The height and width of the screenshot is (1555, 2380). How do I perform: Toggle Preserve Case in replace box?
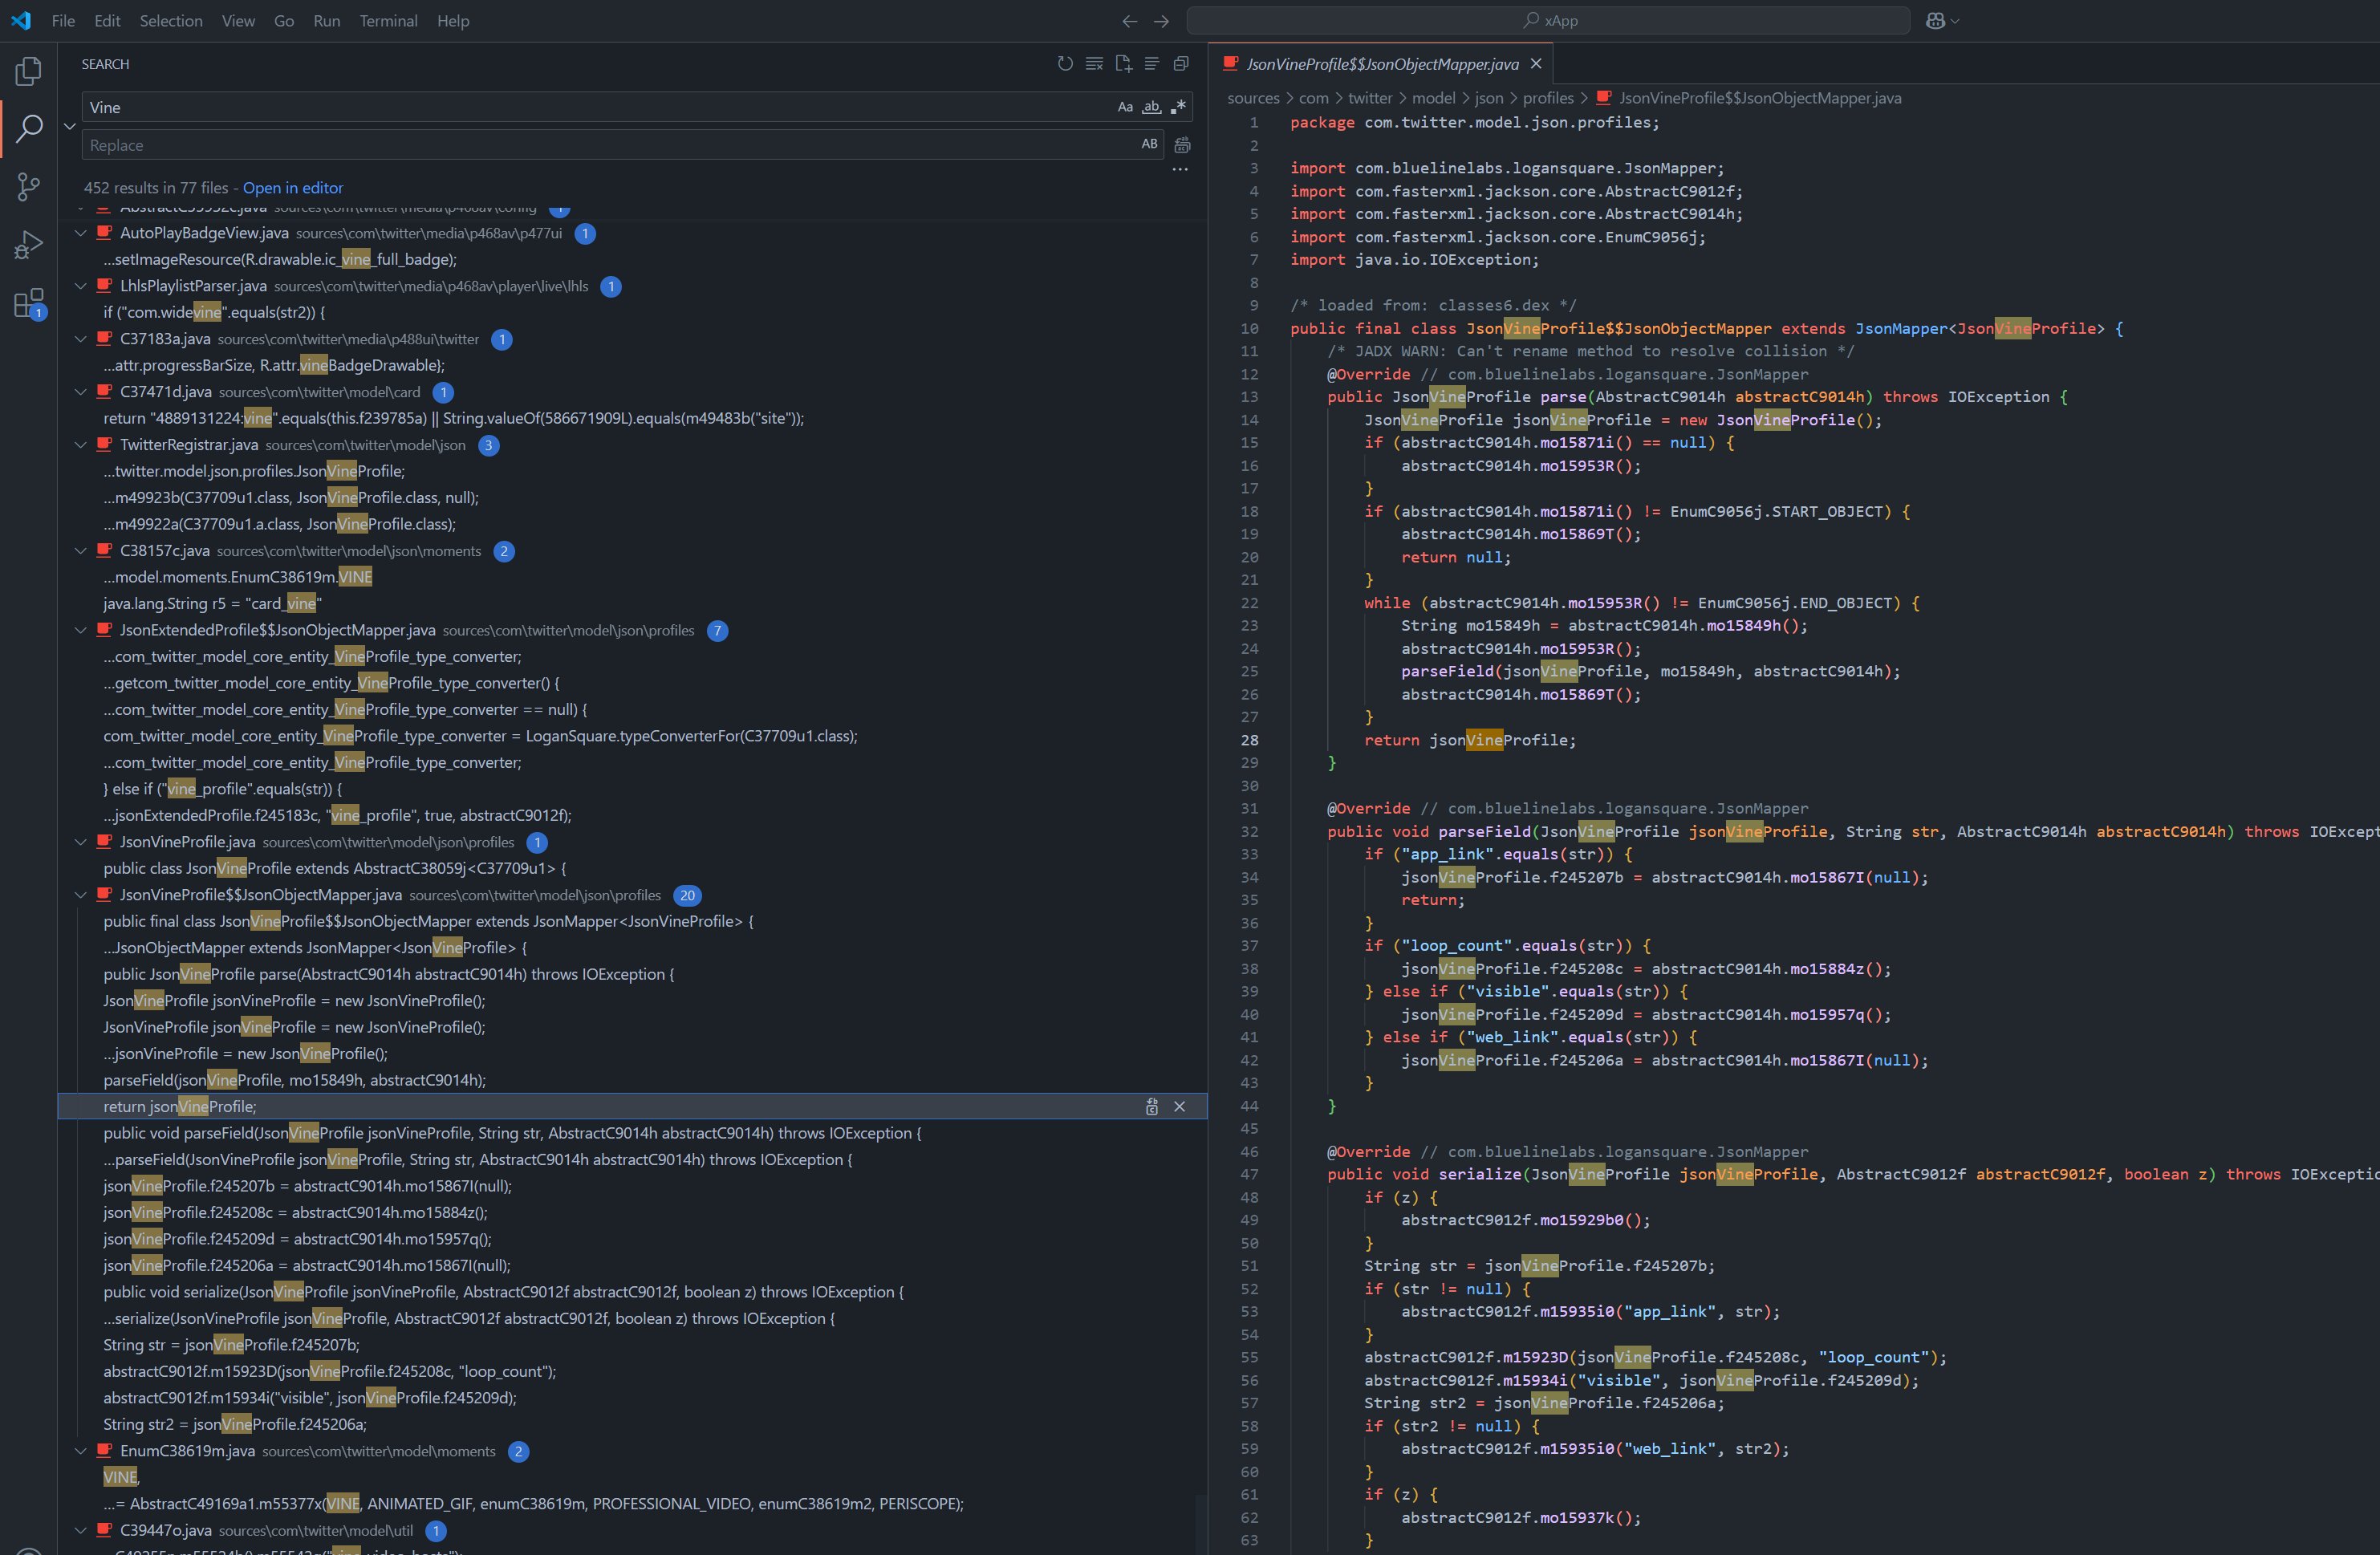click(1150, 145)
